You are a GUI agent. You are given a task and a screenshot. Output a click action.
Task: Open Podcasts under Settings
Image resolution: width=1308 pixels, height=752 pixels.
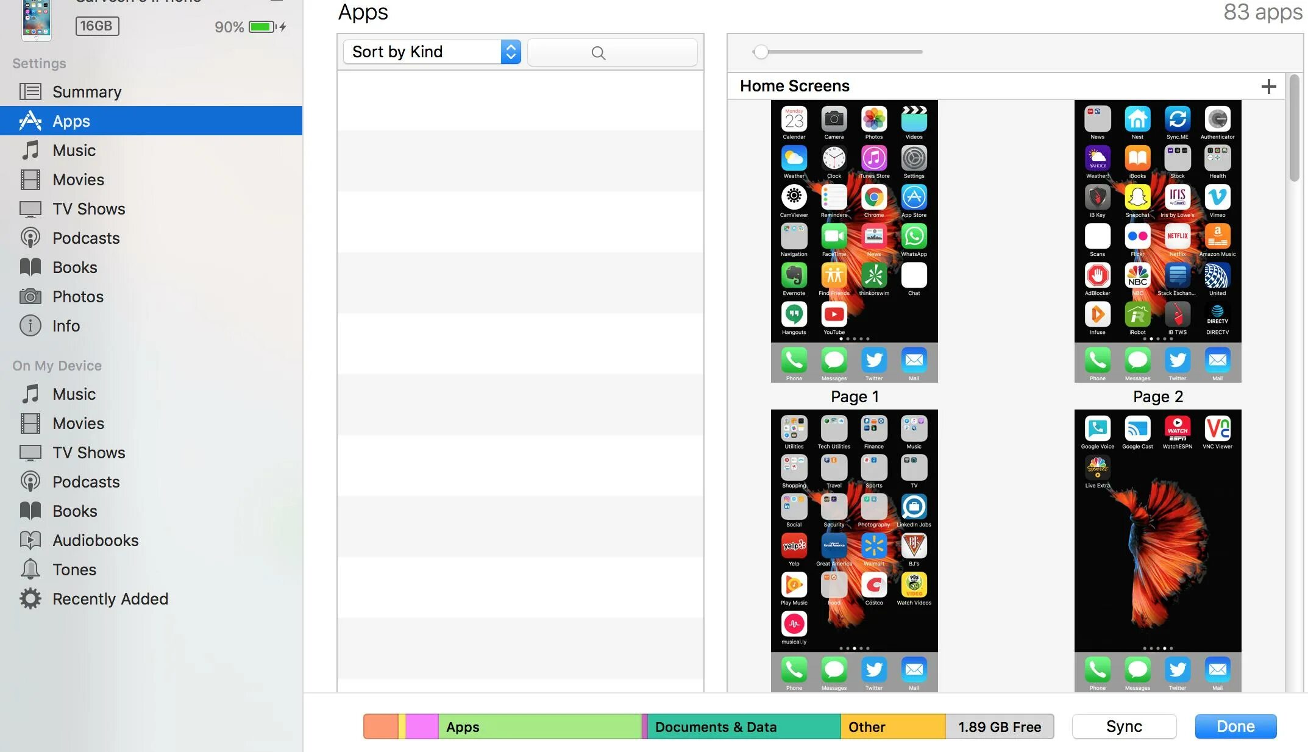point(151,238)
